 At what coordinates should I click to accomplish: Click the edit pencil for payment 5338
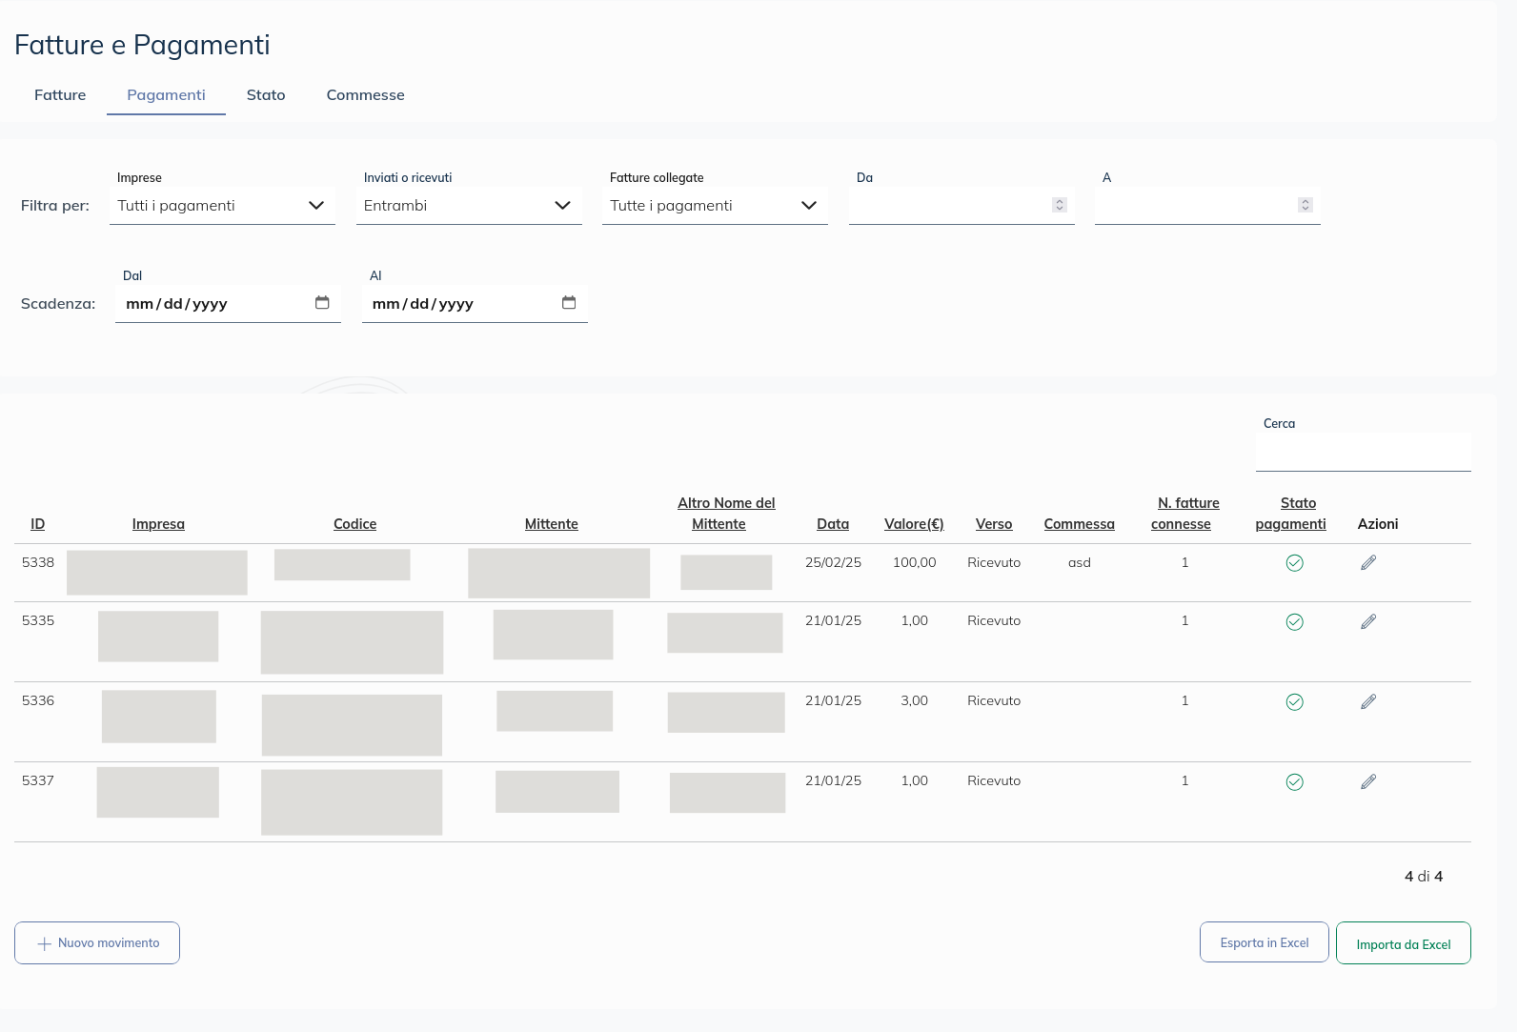click(x=1368, y=563)
